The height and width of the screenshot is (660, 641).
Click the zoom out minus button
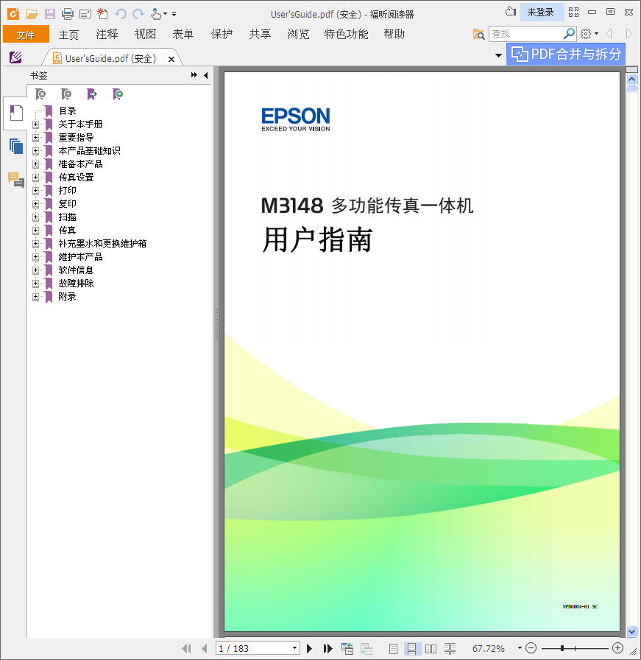point(531,648)
